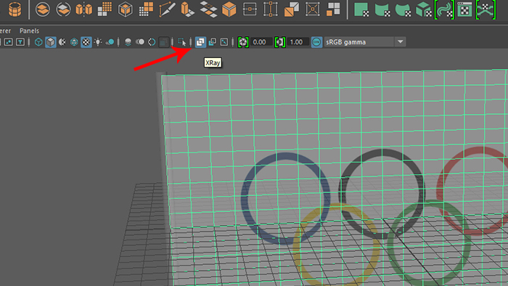Viewport: 508px width, 286px height.
Task: Apply Smooth from the poly shelf
Action: (x=105, y=9)
